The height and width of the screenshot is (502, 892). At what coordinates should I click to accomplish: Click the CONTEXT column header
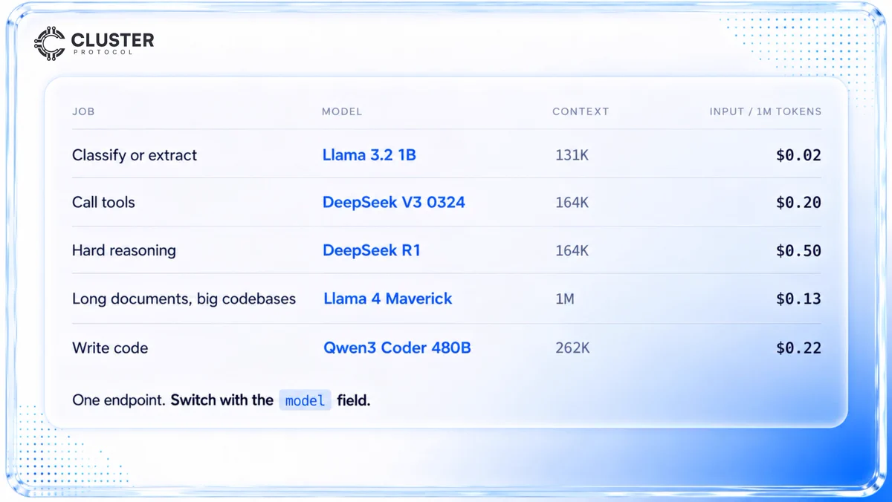coord(581,111)
